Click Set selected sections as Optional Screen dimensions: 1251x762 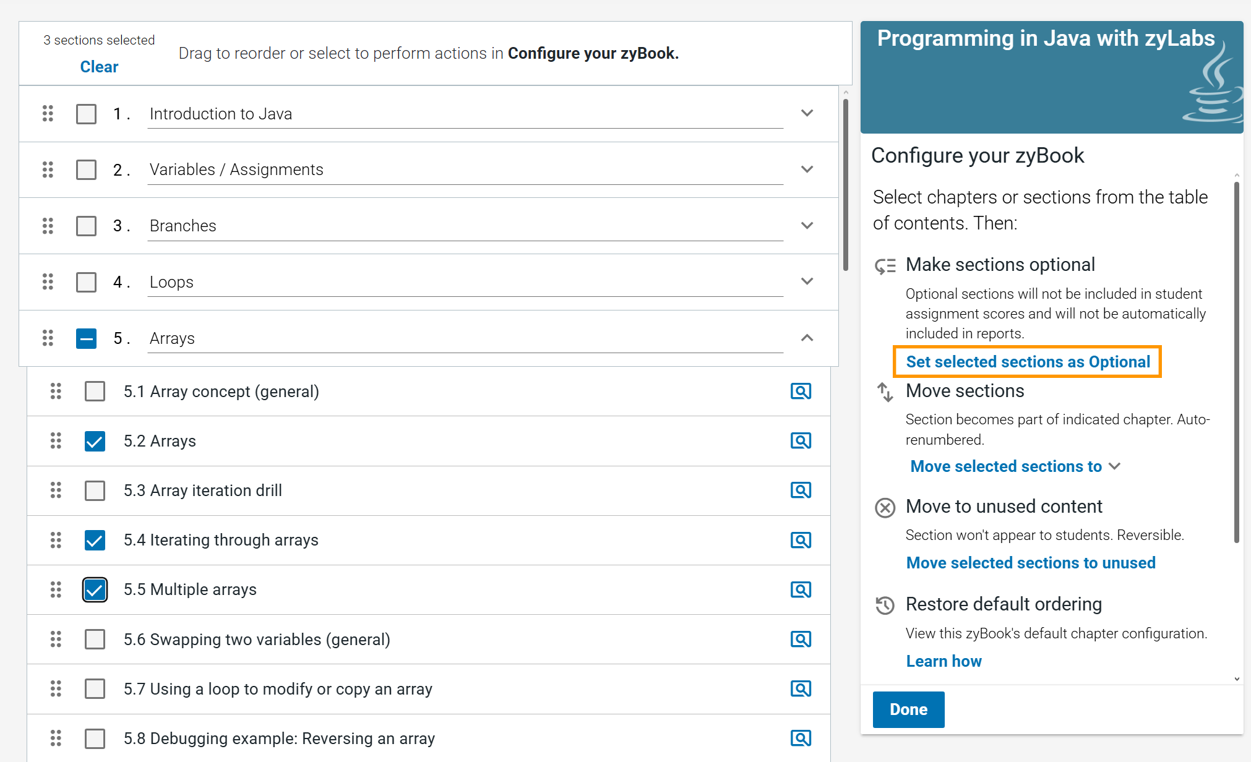tap(1028, 362)
